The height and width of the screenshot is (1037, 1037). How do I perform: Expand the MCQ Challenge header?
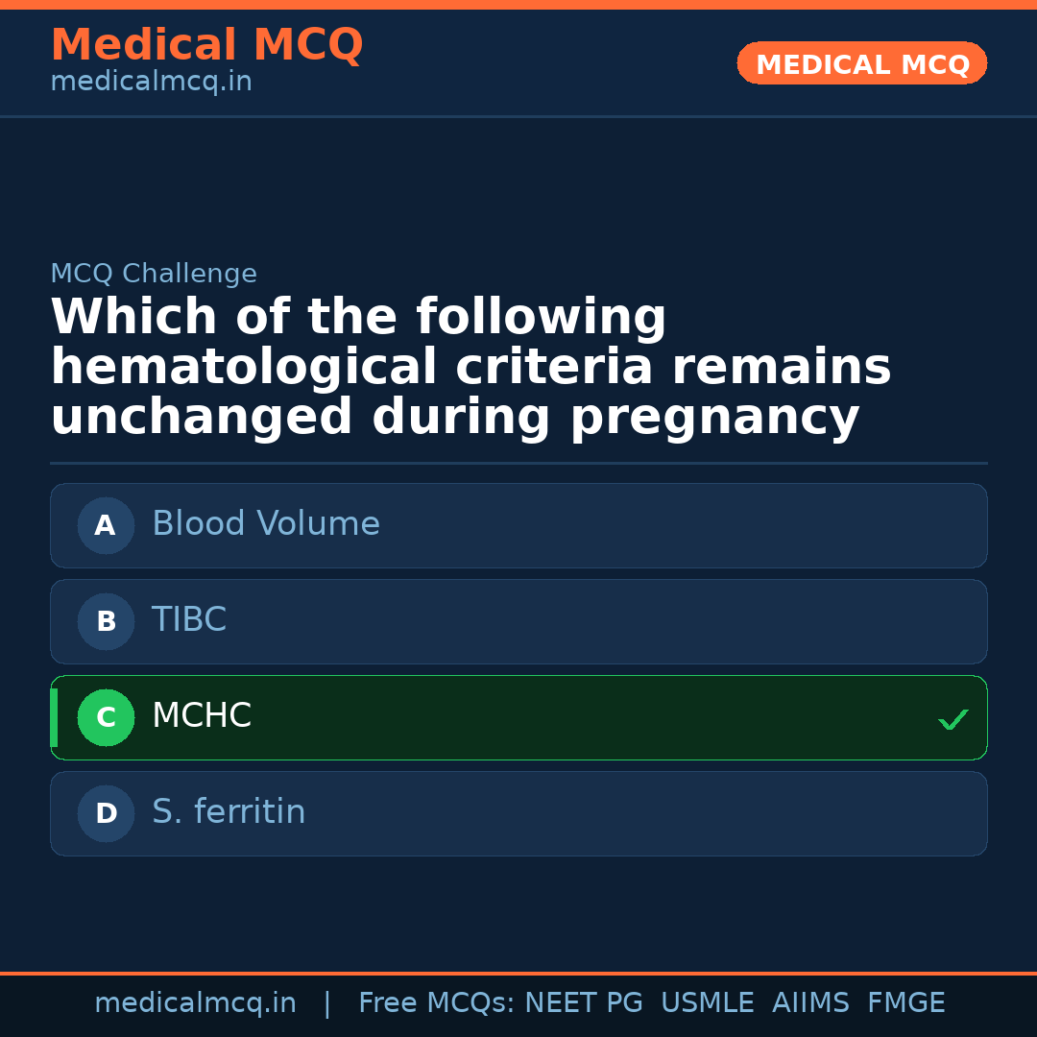(154, 274)
